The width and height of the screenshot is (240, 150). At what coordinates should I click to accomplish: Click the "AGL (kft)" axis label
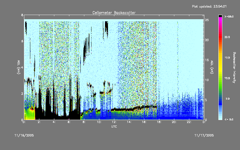(212, 67)
